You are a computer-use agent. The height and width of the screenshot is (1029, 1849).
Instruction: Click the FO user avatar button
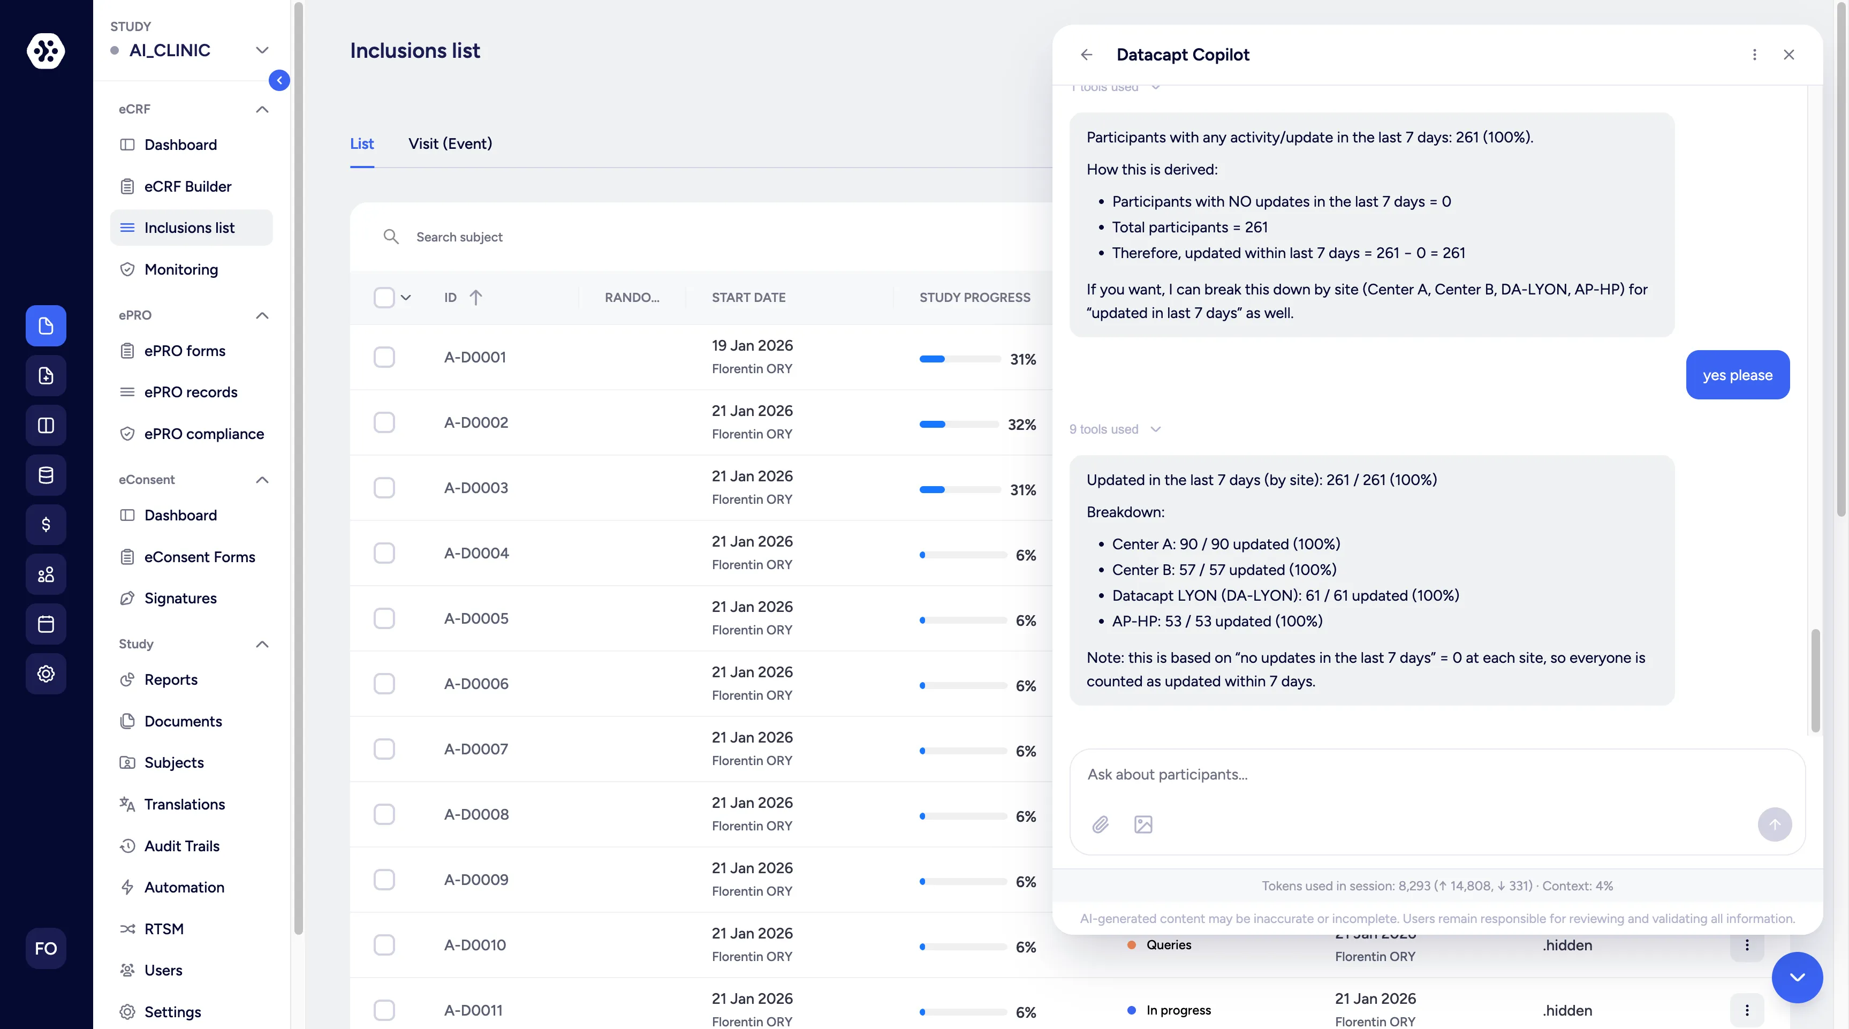tap(46, 949)
